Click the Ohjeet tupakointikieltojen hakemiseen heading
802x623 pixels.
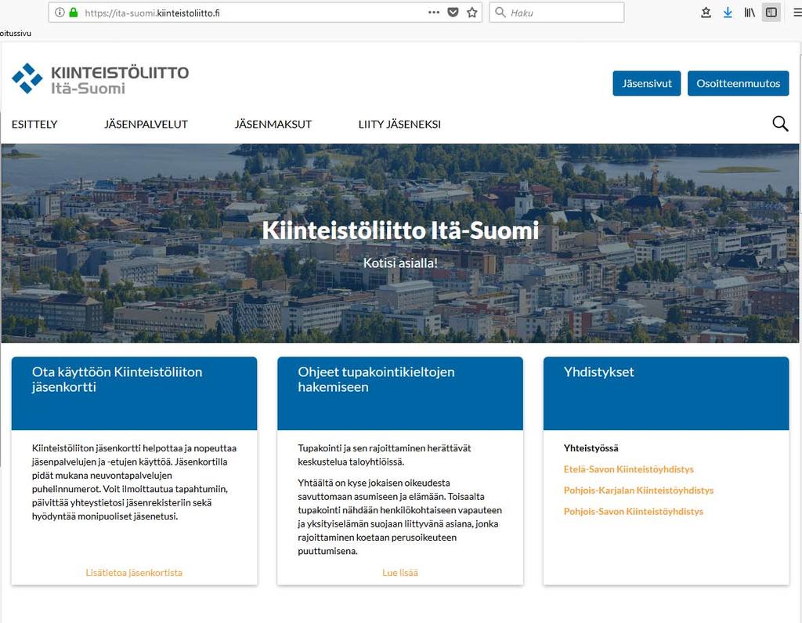[x=376, y=379]
